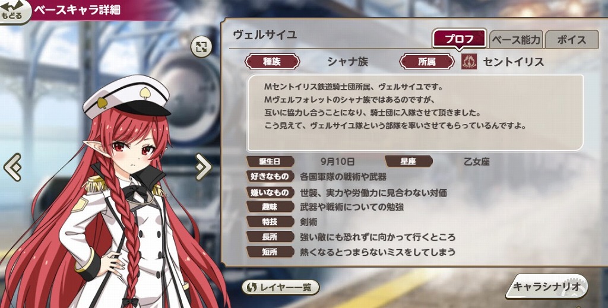Click the character profile description box

click(x=415, y=113)
